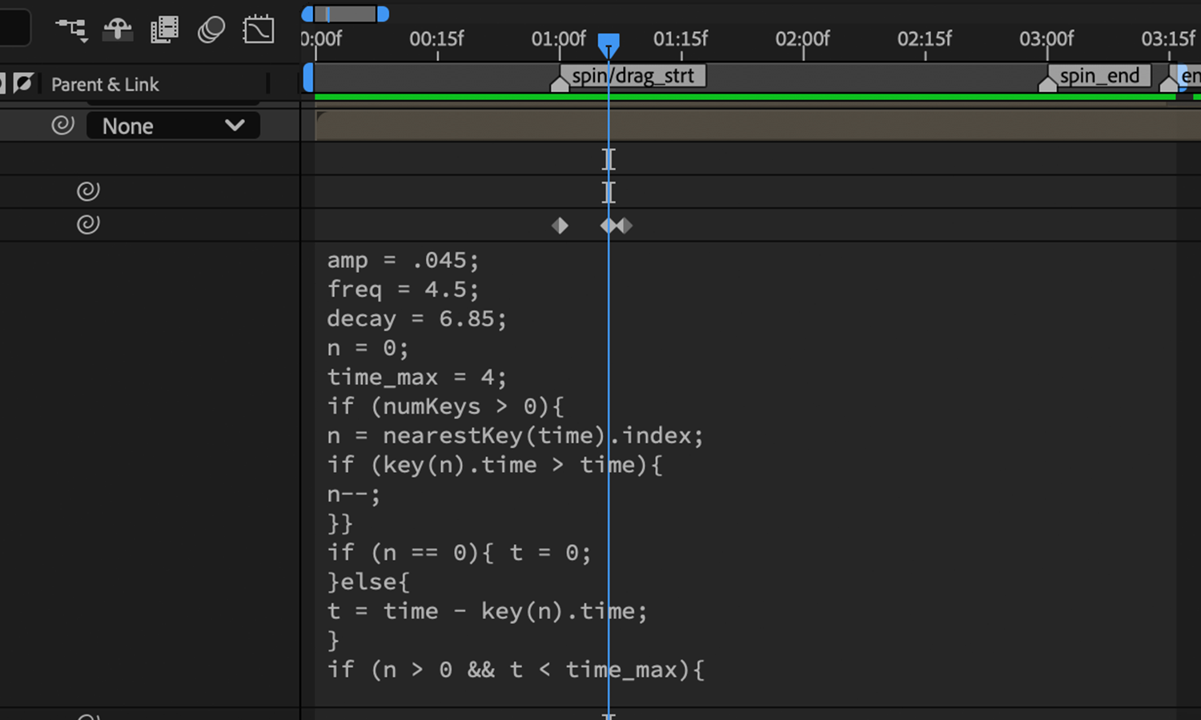Click the lowest fully visible pick whip

pyautogui.click(x=88, y=225)
